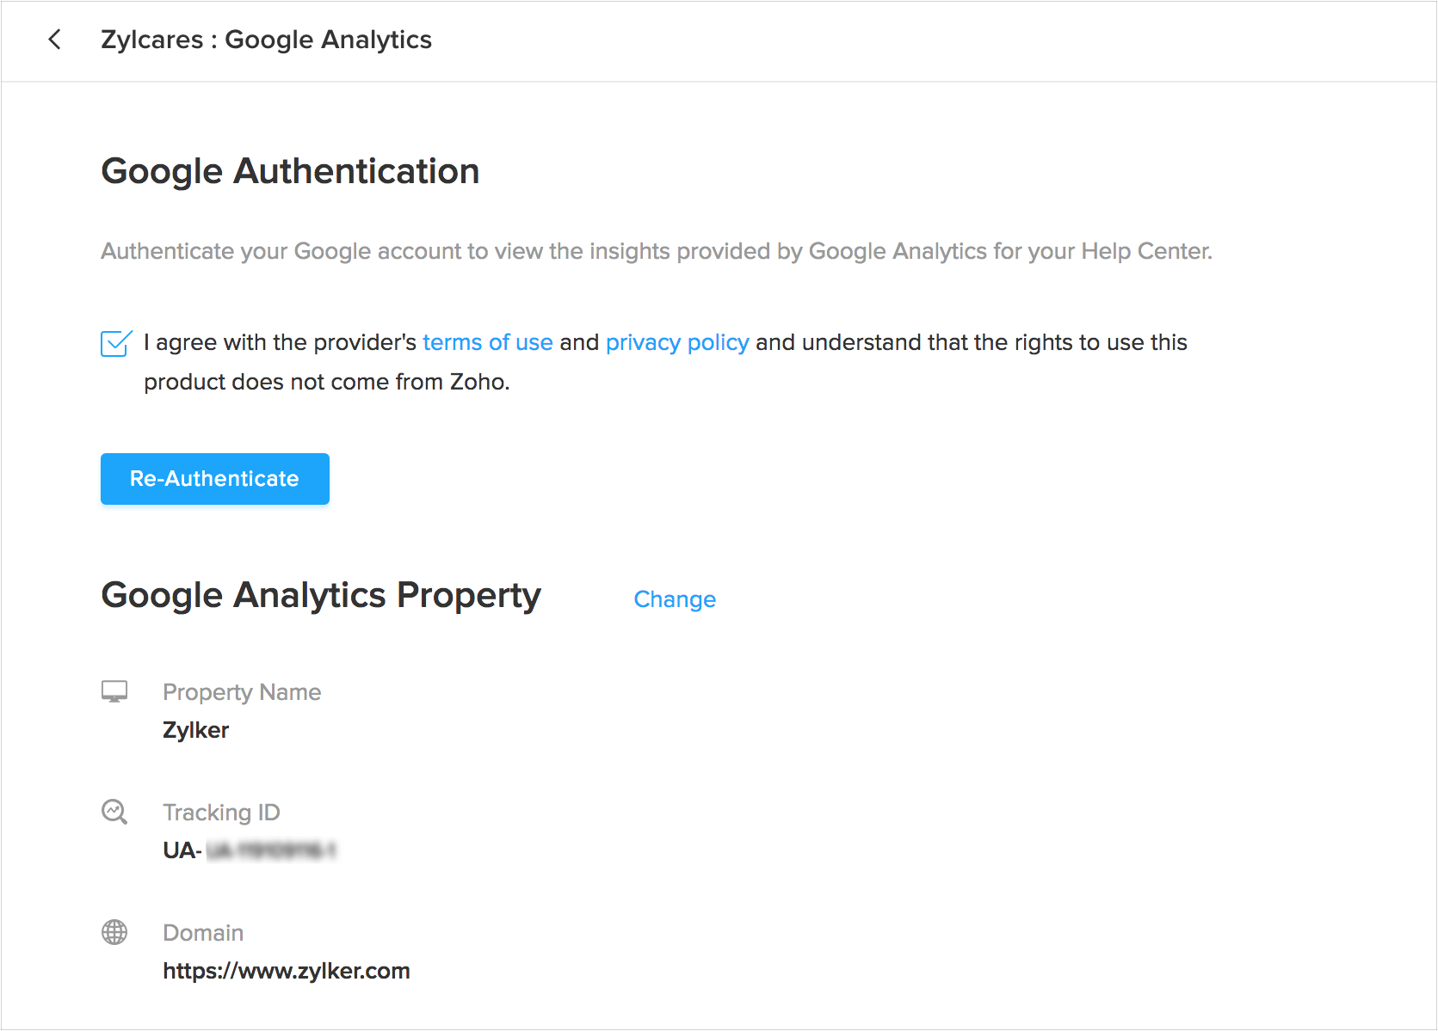Select the Domain label
Screen dimensions: 1438x1031
click(203, 933)
